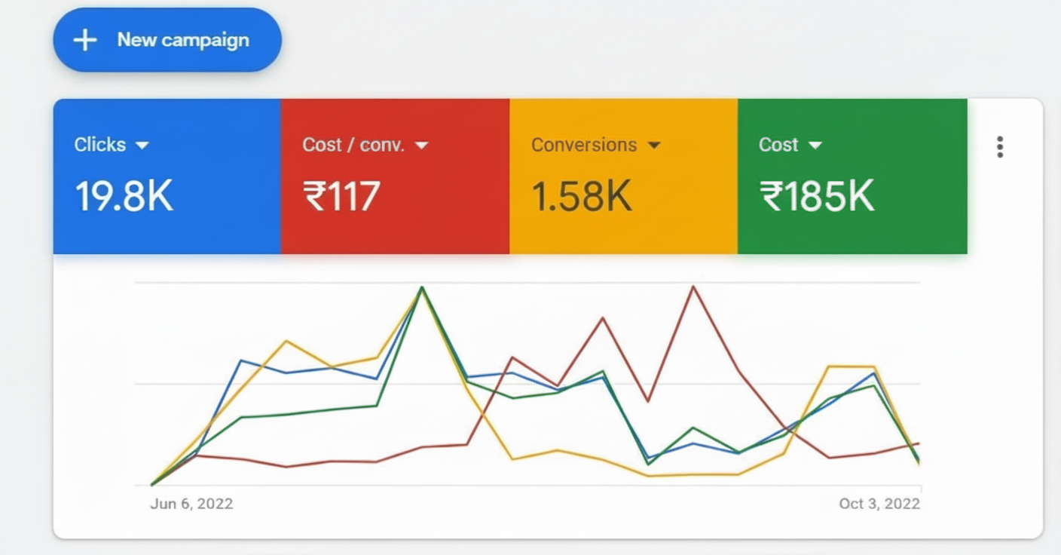Click the ₹185K total cost value
This screenshot has width=1061, height=555.
click(818, 196)
